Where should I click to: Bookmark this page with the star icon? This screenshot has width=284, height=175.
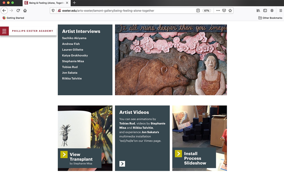(x=230, y=11)
